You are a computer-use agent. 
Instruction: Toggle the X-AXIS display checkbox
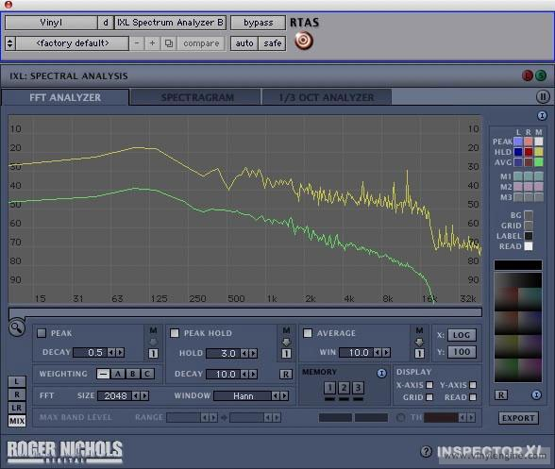point(429,385)
